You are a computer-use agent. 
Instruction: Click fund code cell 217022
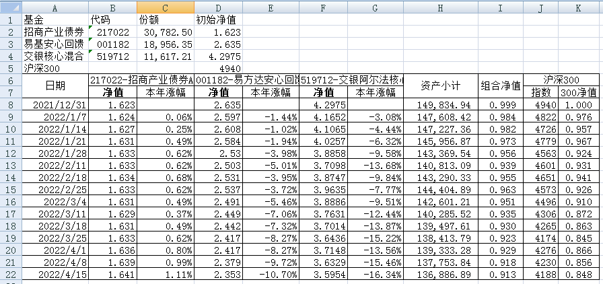pos(112,32)
